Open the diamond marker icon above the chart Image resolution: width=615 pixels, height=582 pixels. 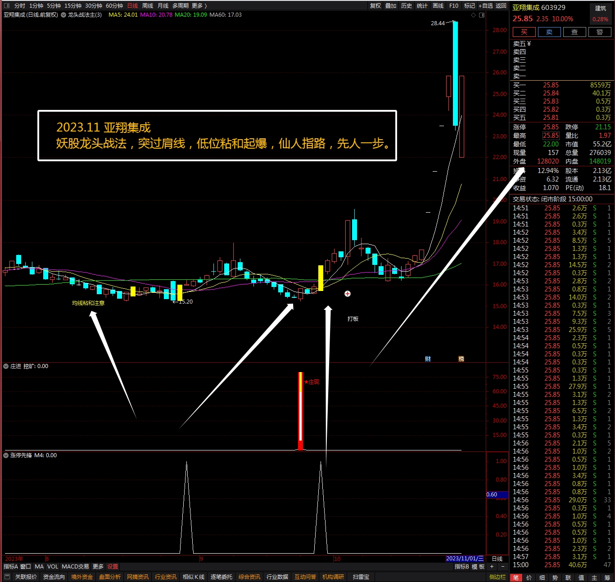tap(473, 15)
